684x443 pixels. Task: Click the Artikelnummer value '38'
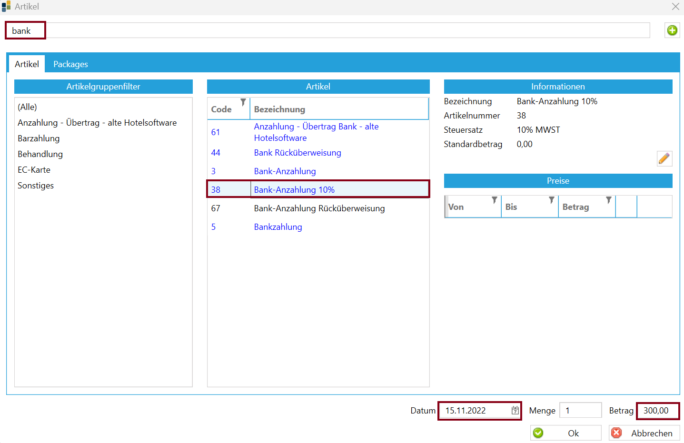521,116
